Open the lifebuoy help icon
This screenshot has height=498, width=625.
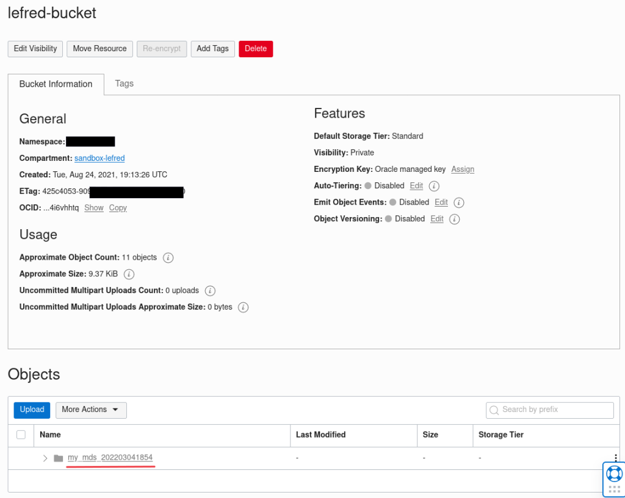coord(614,474)
